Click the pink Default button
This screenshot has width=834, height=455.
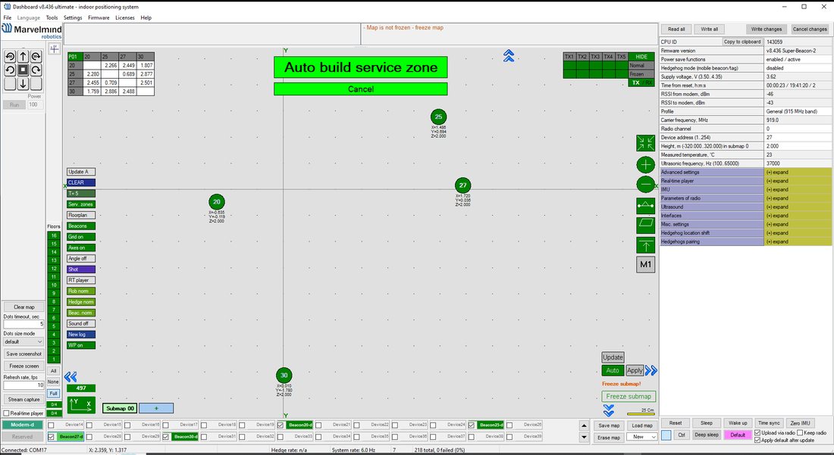[x=737, y=435]
